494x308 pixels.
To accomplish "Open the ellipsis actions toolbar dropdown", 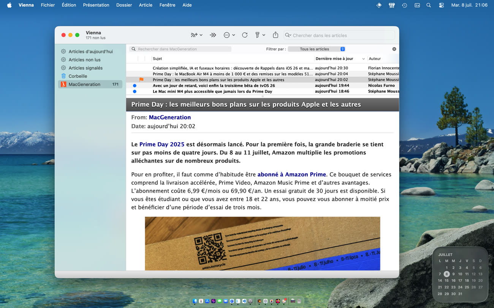I will pos(229,35).
